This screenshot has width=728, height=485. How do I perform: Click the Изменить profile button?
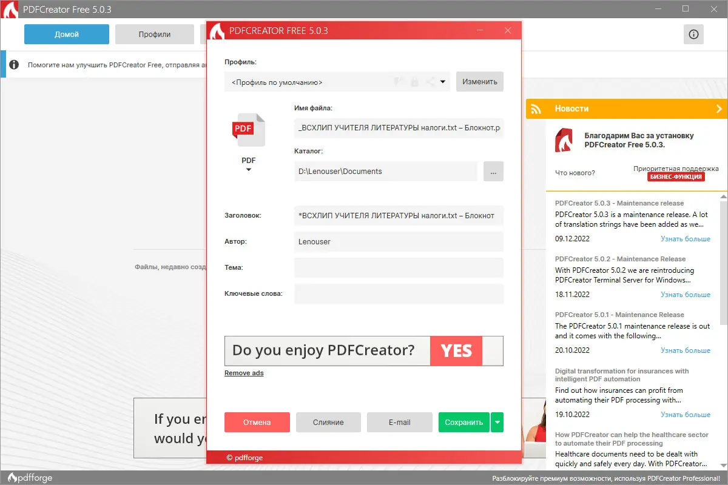click(x=480, y=82)
